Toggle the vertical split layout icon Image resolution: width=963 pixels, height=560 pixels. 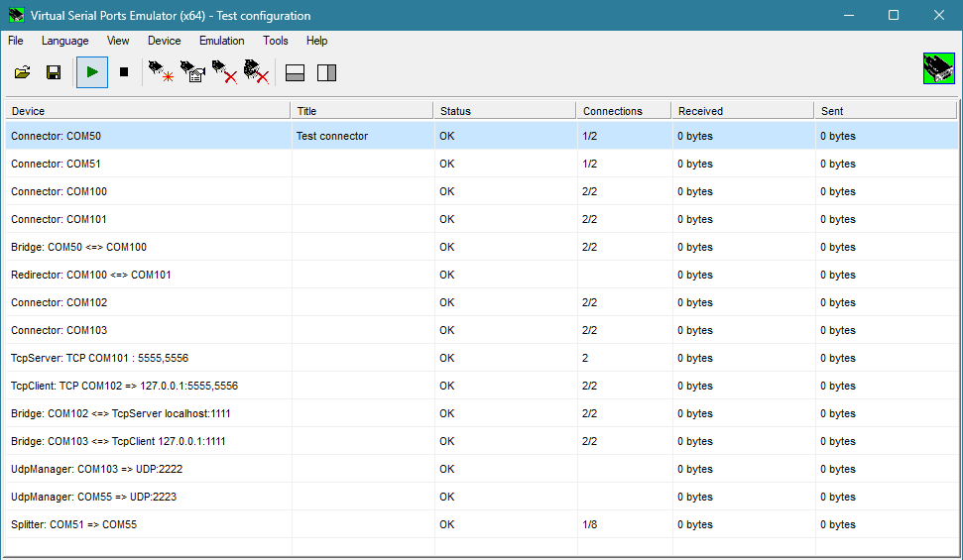coord(326,72)
